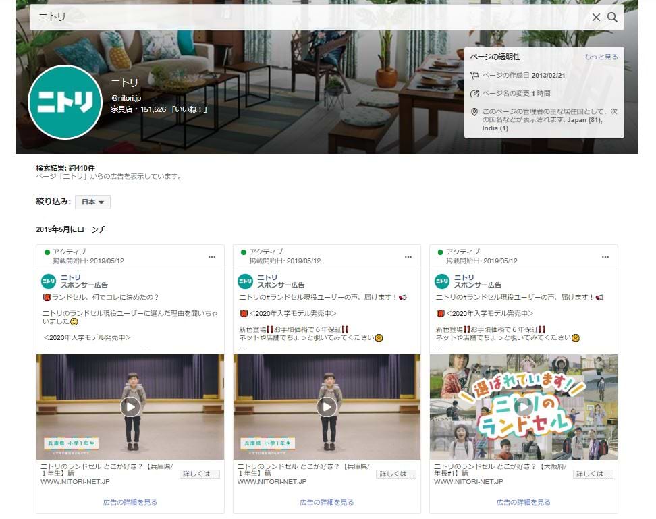Click the もっと見る link in transparency panel

click(601, 57)
